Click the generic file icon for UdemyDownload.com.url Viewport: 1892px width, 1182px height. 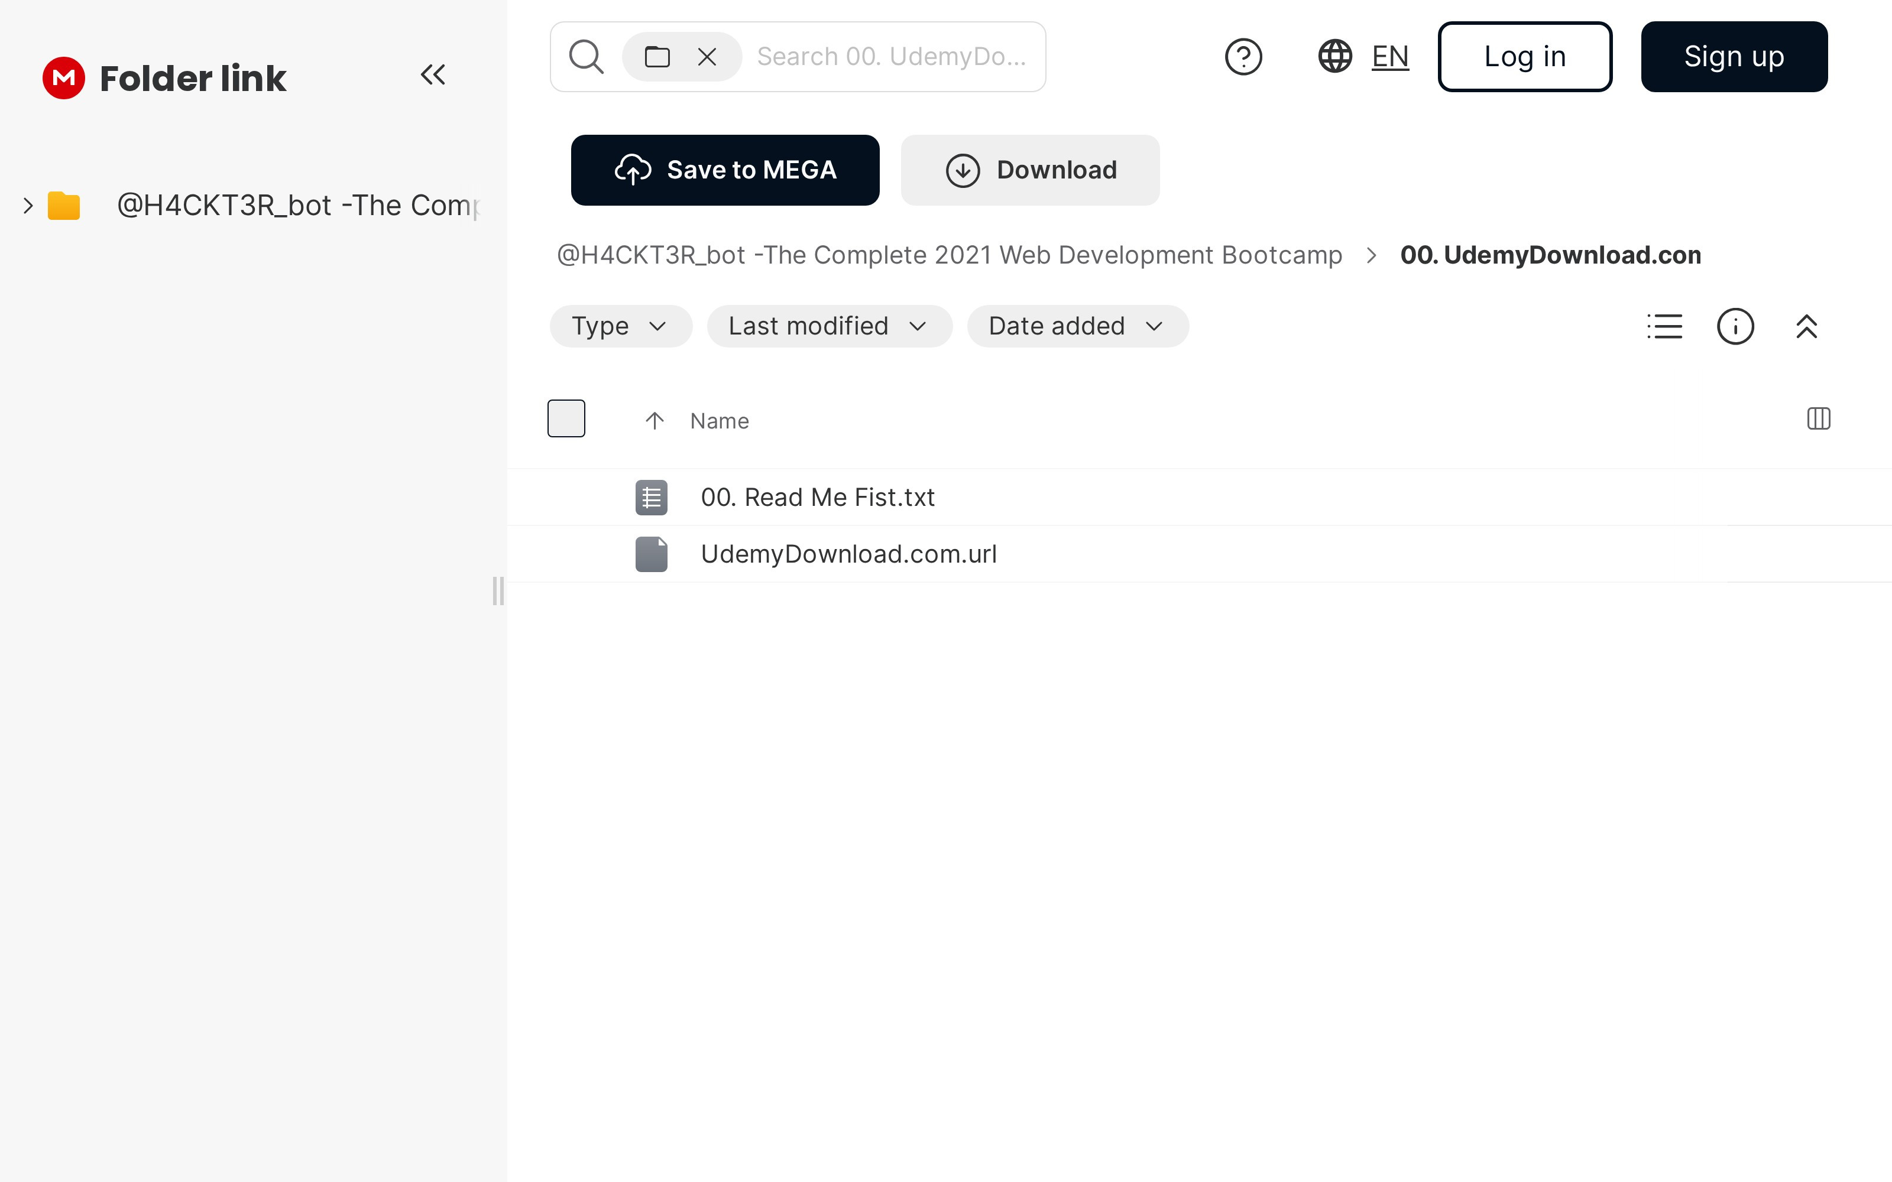[651, 554]
